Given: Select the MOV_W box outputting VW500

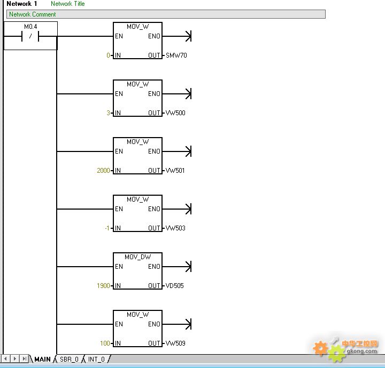Looking at the screenshot, I should [x=137, y=98].
